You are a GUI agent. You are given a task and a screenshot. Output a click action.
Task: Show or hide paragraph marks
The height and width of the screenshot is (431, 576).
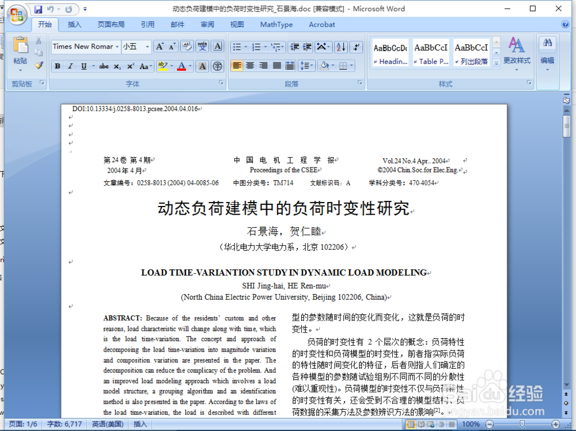point(357,47)
